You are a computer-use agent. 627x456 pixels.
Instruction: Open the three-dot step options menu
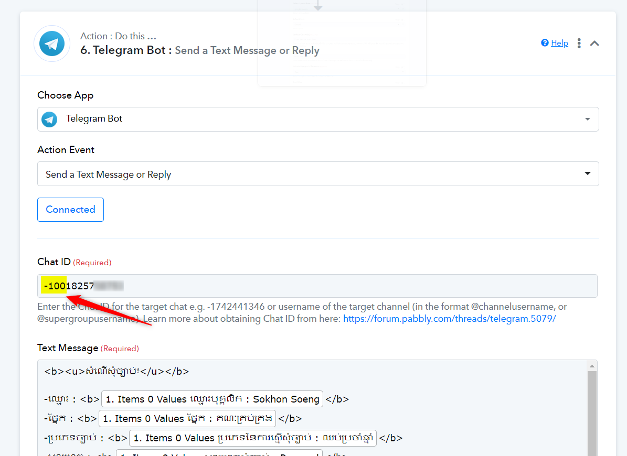(579, 43)
